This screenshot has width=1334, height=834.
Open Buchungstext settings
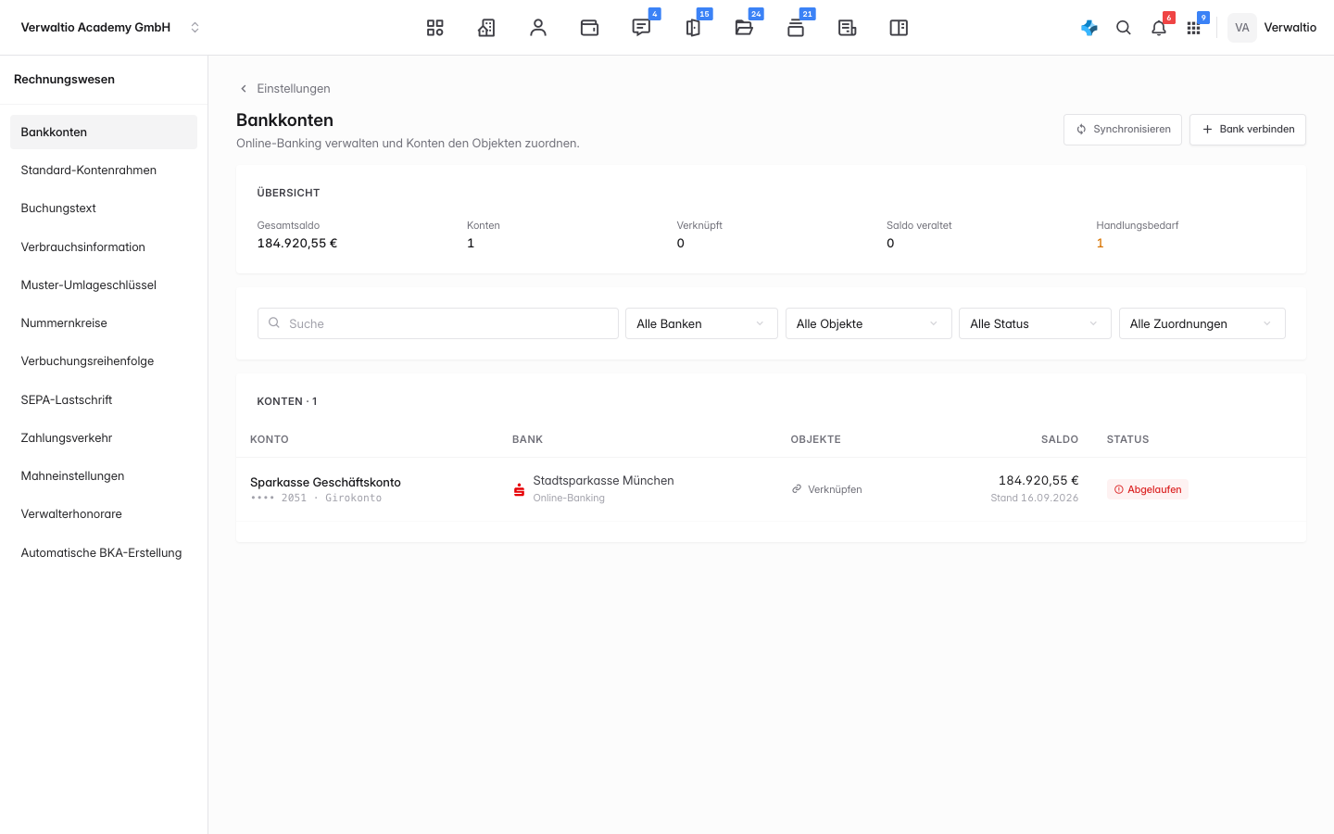[104, 208]
